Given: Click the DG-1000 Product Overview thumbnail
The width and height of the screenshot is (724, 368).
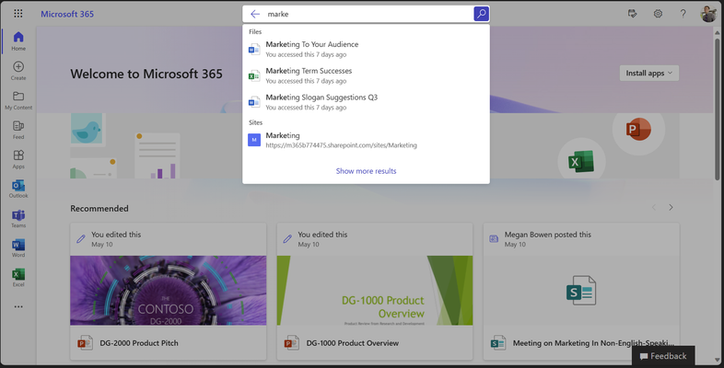Looking at the screenshot, I should [375, 291].
